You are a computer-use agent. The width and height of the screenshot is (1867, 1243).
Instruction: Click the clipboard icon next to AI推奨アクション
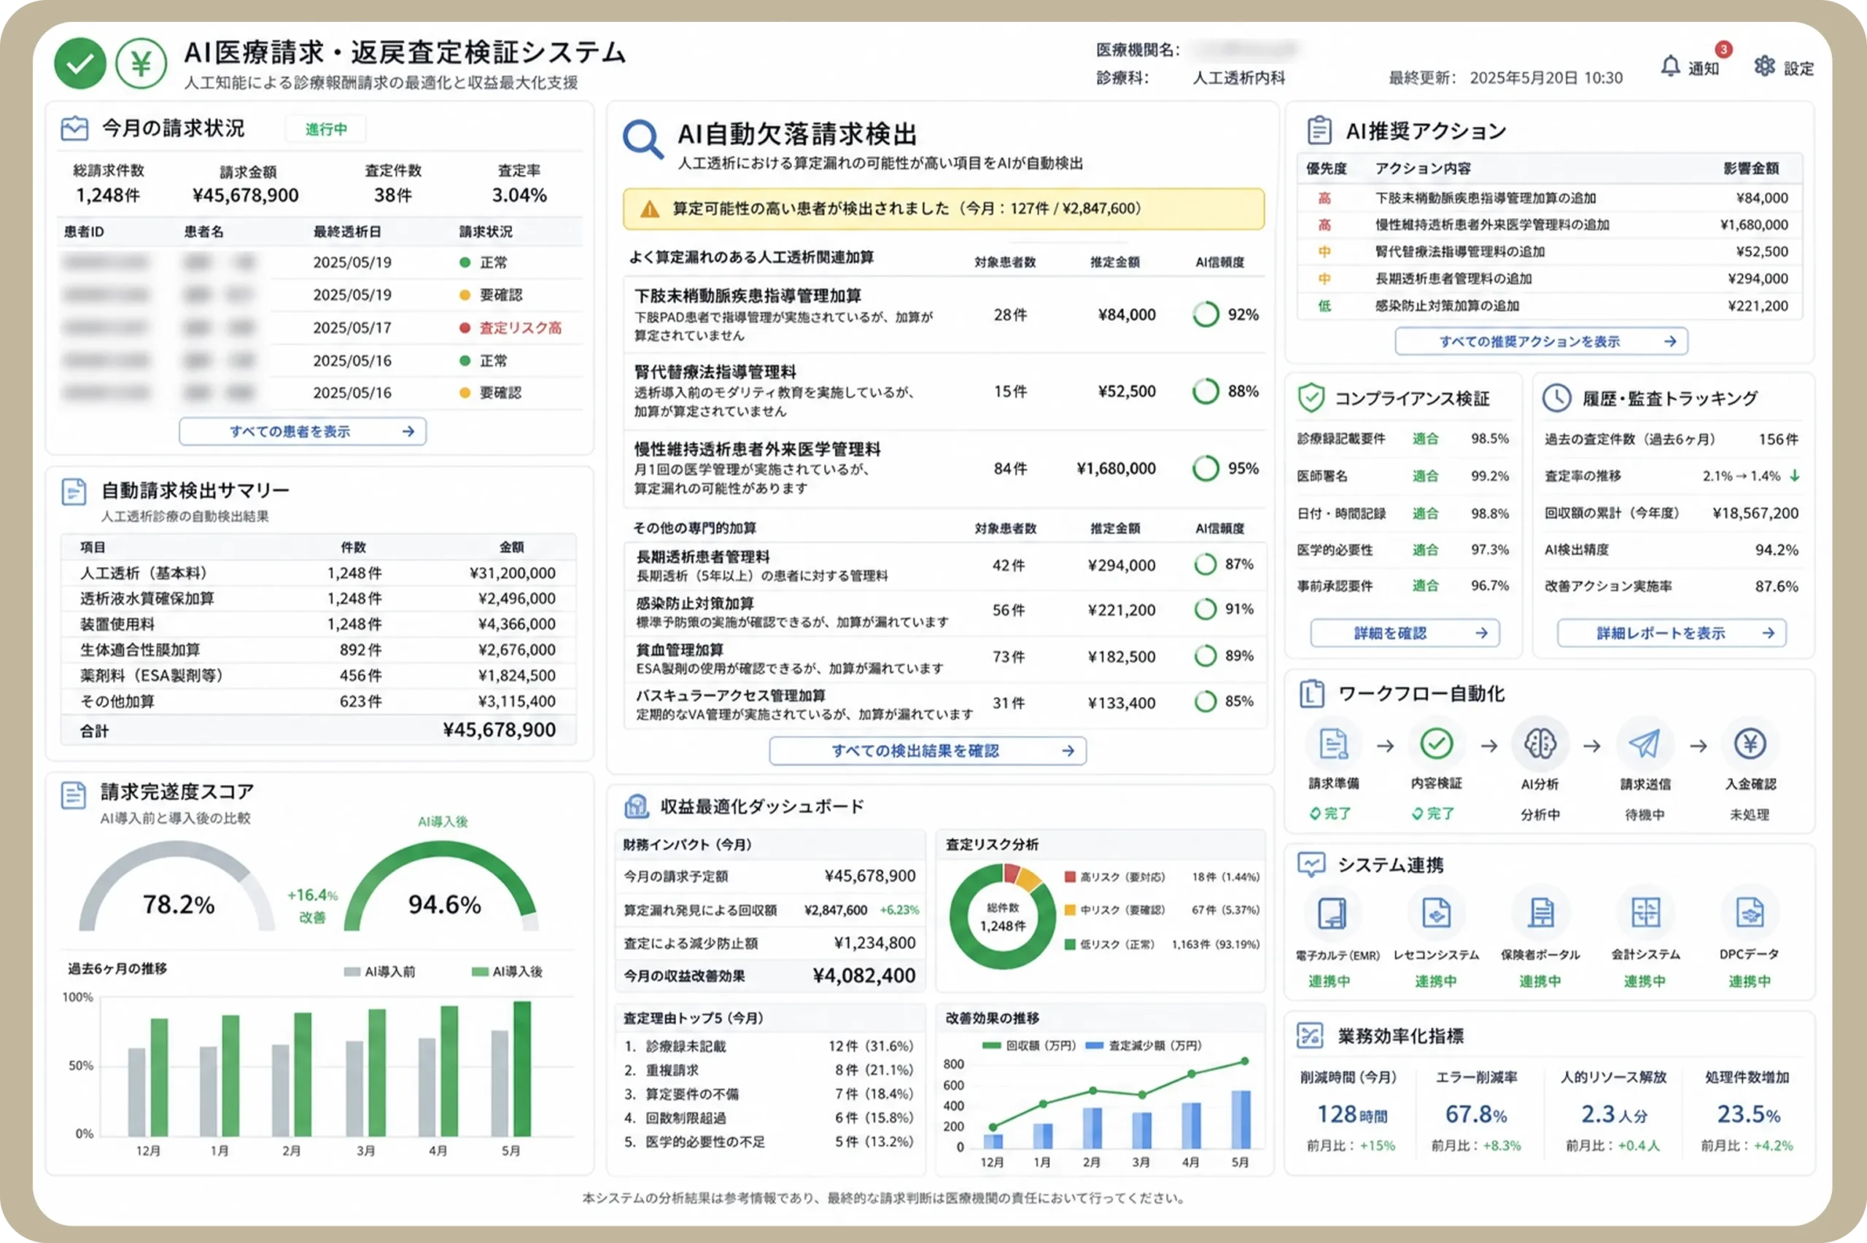pyautogui.click(x=1319, y=130)
